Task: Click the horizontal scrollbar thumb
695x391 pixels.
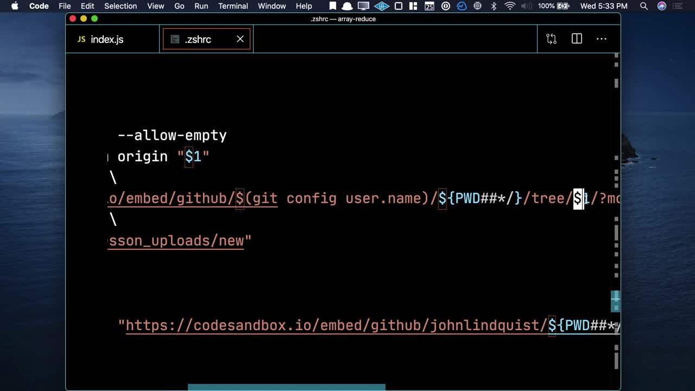Action: [x=286, y=387]
